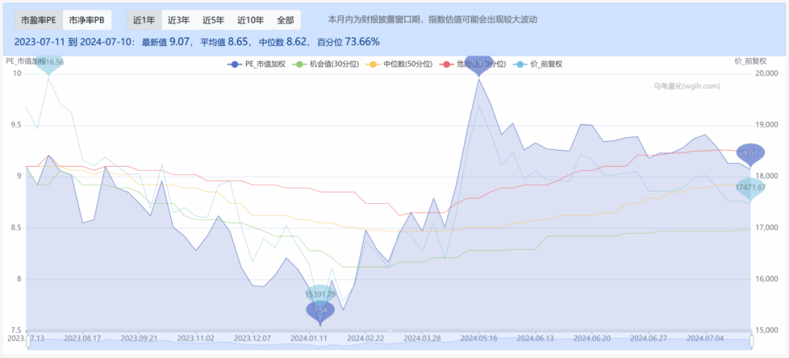This screenshot has width=789, height=358.
Task: Click the 15391.79 lowest price marker pin
Action: coord(320,294)
